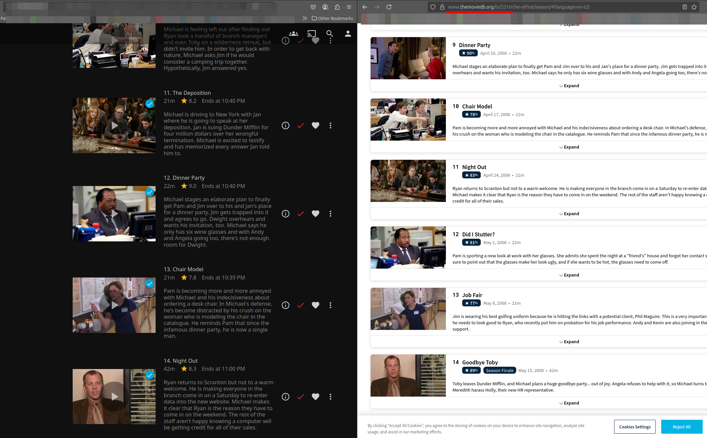The image size is (707, 438).
Task: Click the Reject All cookies button
Action: point(681,427)
